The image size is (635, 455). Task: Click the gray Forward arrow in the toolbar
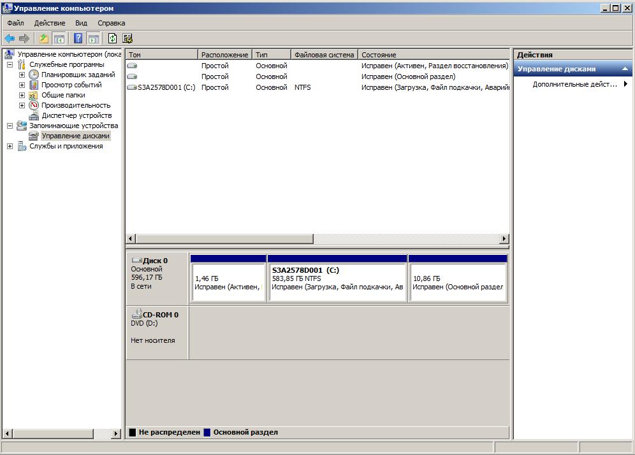[24, 38]
